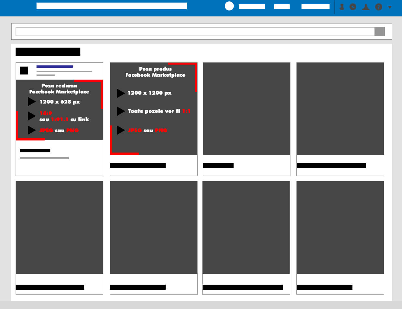Open the friend requests person icon

click(342, 7)
